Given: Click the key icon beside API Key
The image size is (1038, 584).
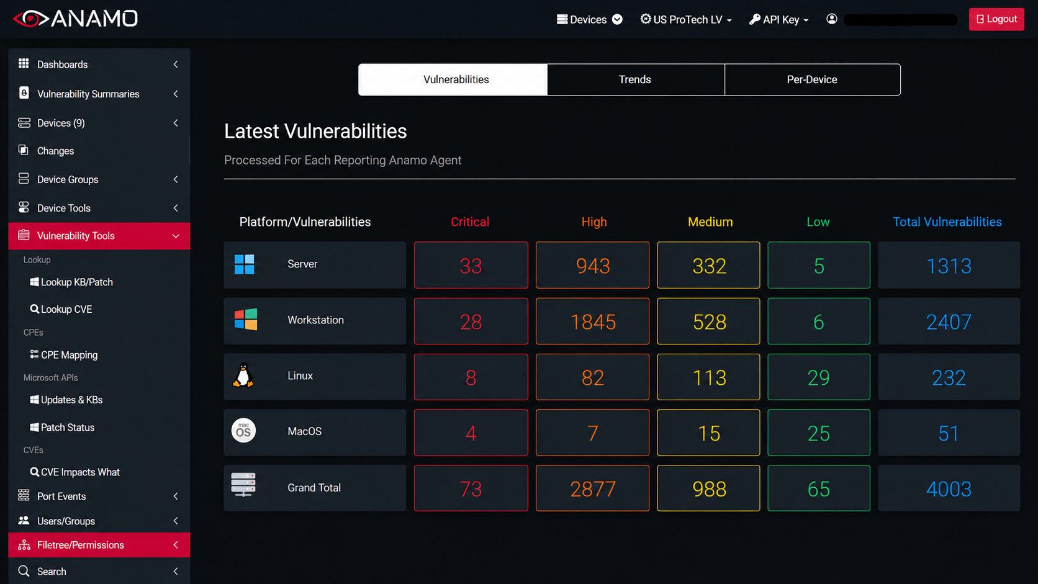Looking at the screenshot, I should pyautogui.click(x=755, y=19).
